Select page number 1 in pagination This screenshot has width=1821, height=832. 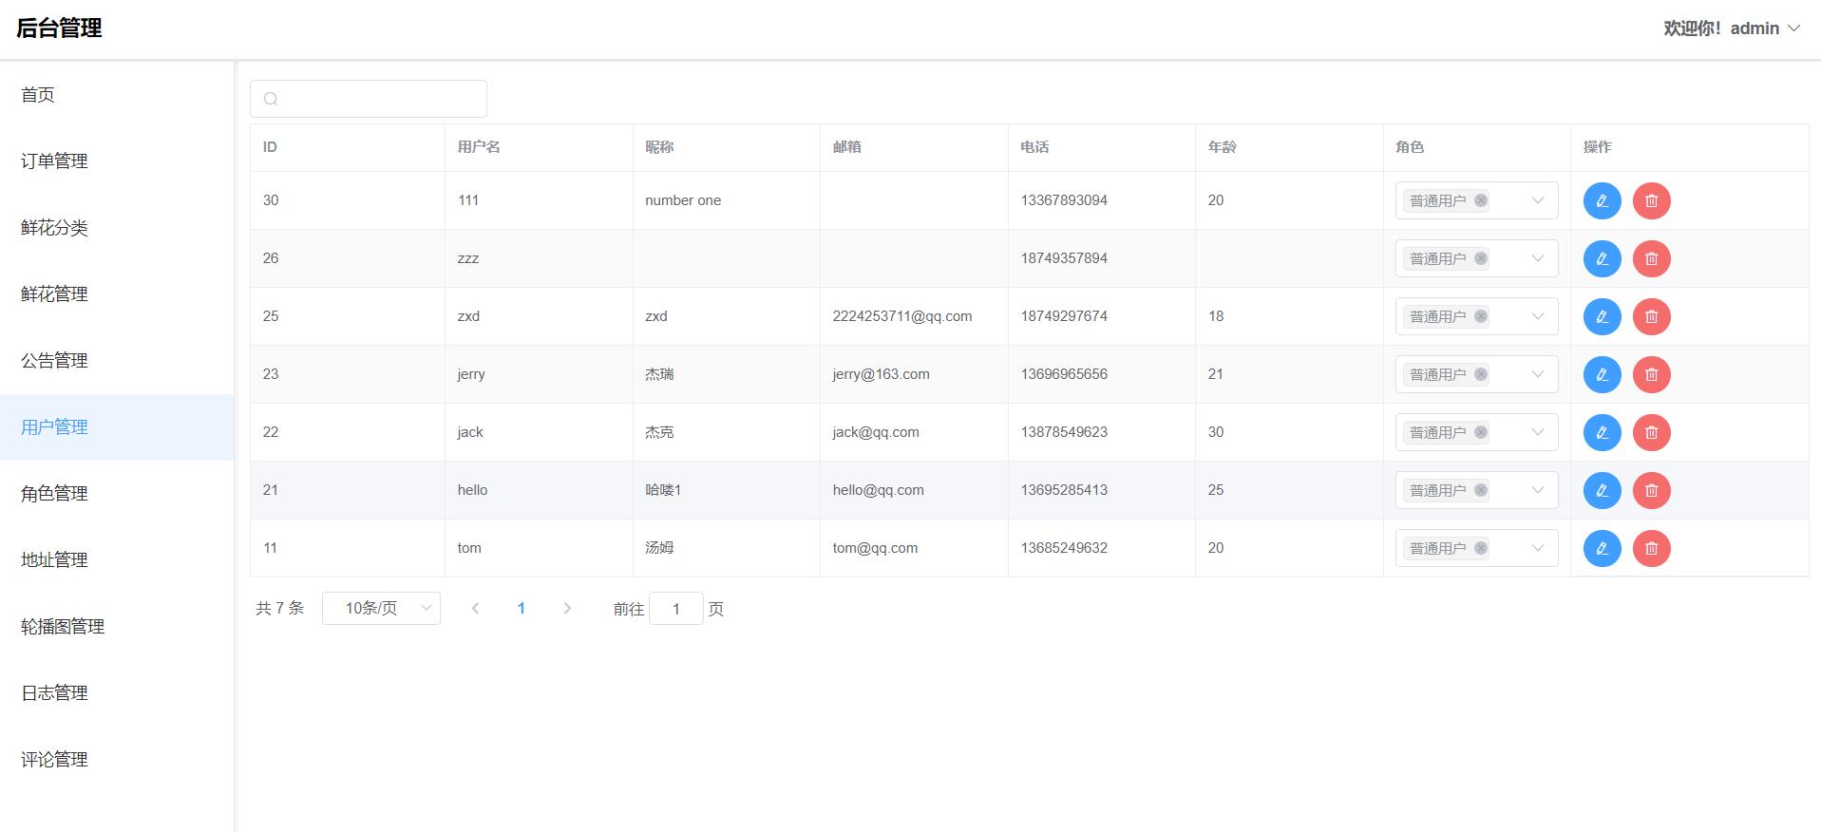pos(521,608)
